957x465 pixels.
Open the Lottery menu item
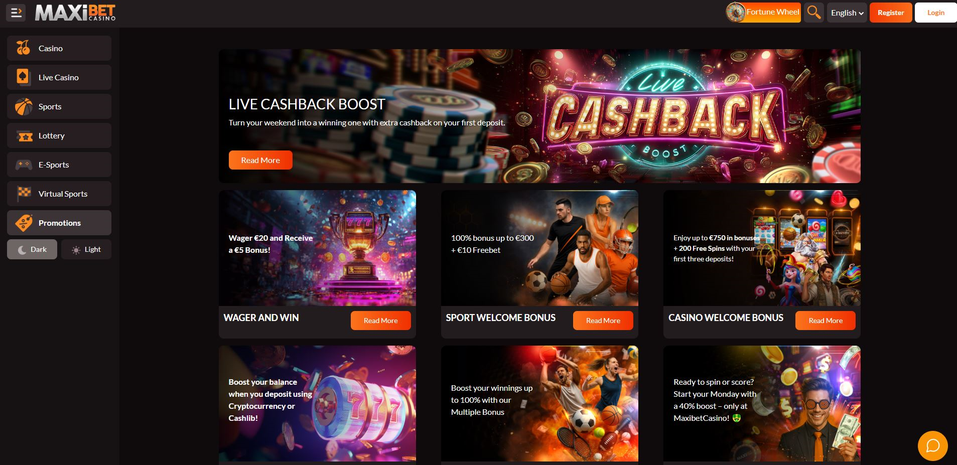59,135
